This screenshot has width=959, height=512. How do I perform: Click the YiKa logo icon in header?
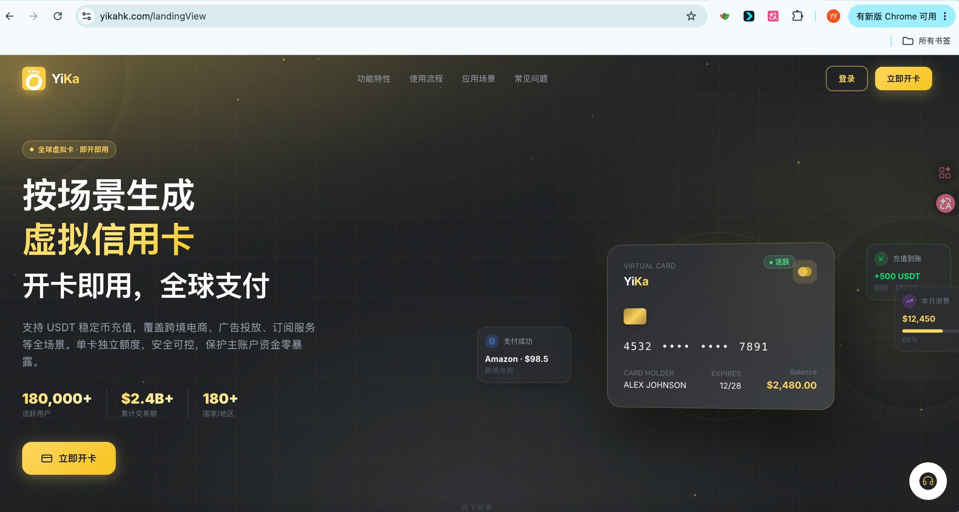pyautogui.click(x=34, y=79)
